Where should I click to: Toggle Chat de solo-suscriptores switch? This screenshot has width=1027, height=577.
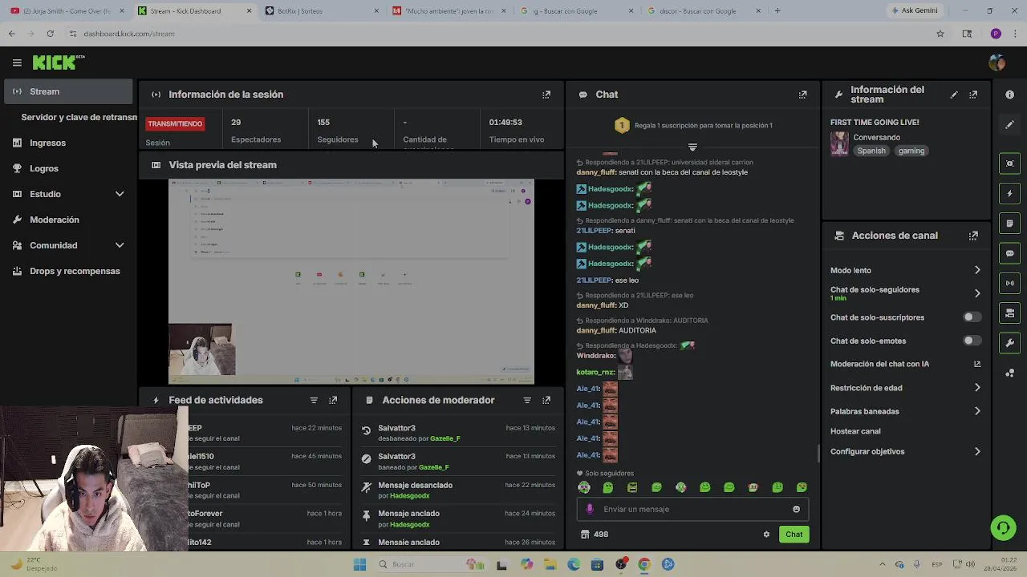tap(971, 317)
